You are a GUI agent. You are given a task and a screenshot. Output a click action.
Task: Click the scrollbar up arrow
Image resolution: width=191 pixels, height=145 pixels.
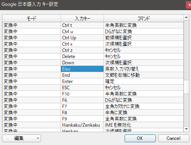(186, 17)
